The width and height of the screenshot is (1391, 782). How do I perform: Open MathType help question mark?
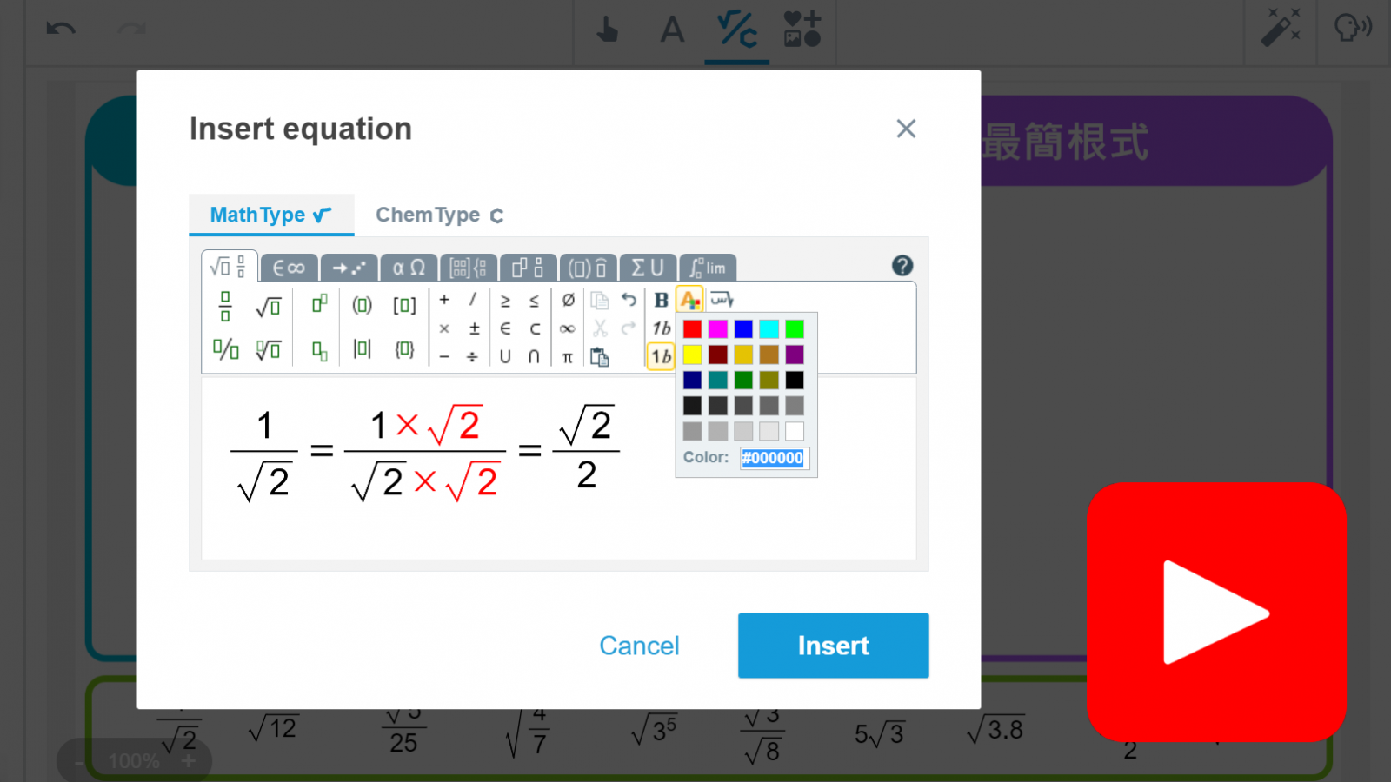[x=902, y=266]
